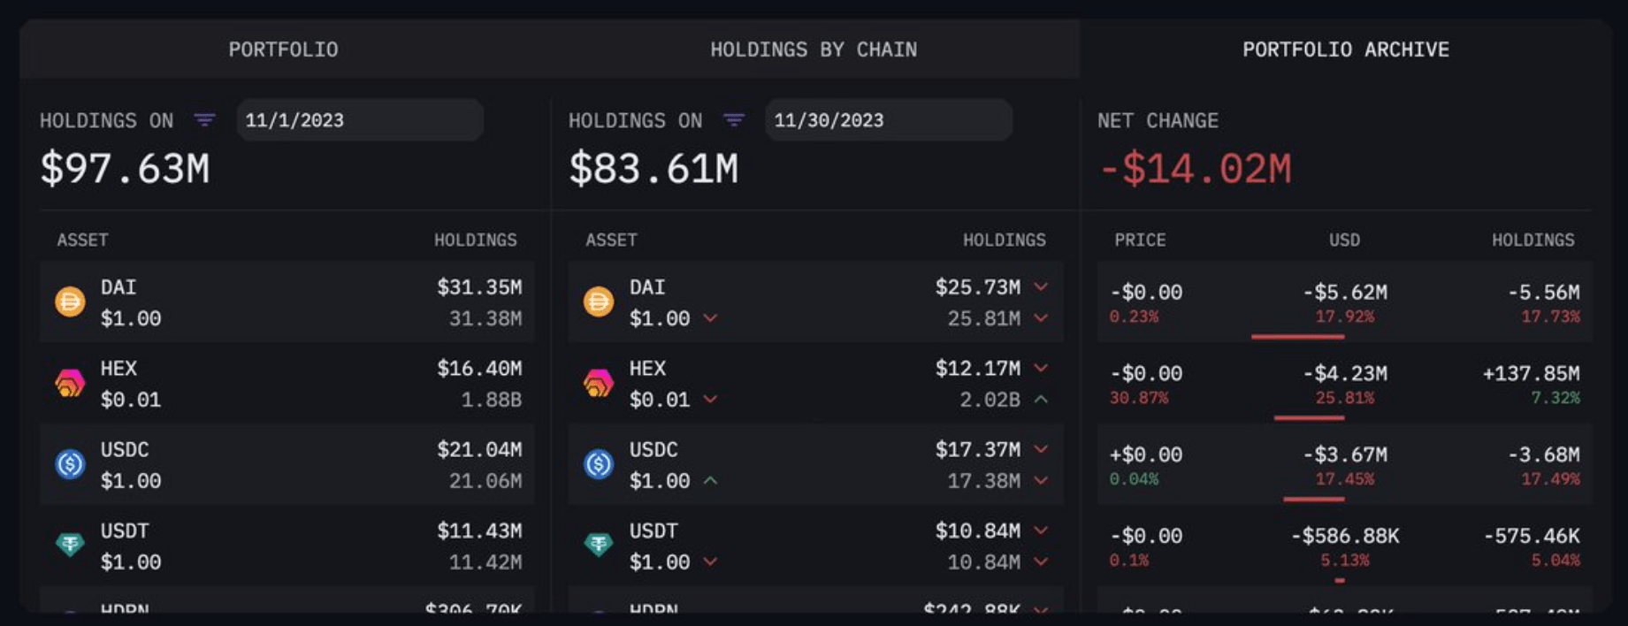Expand the chevron beside DAI $25.73M value
The height and width of the screenshot is (626, 1628).
tap(1041, 286)
